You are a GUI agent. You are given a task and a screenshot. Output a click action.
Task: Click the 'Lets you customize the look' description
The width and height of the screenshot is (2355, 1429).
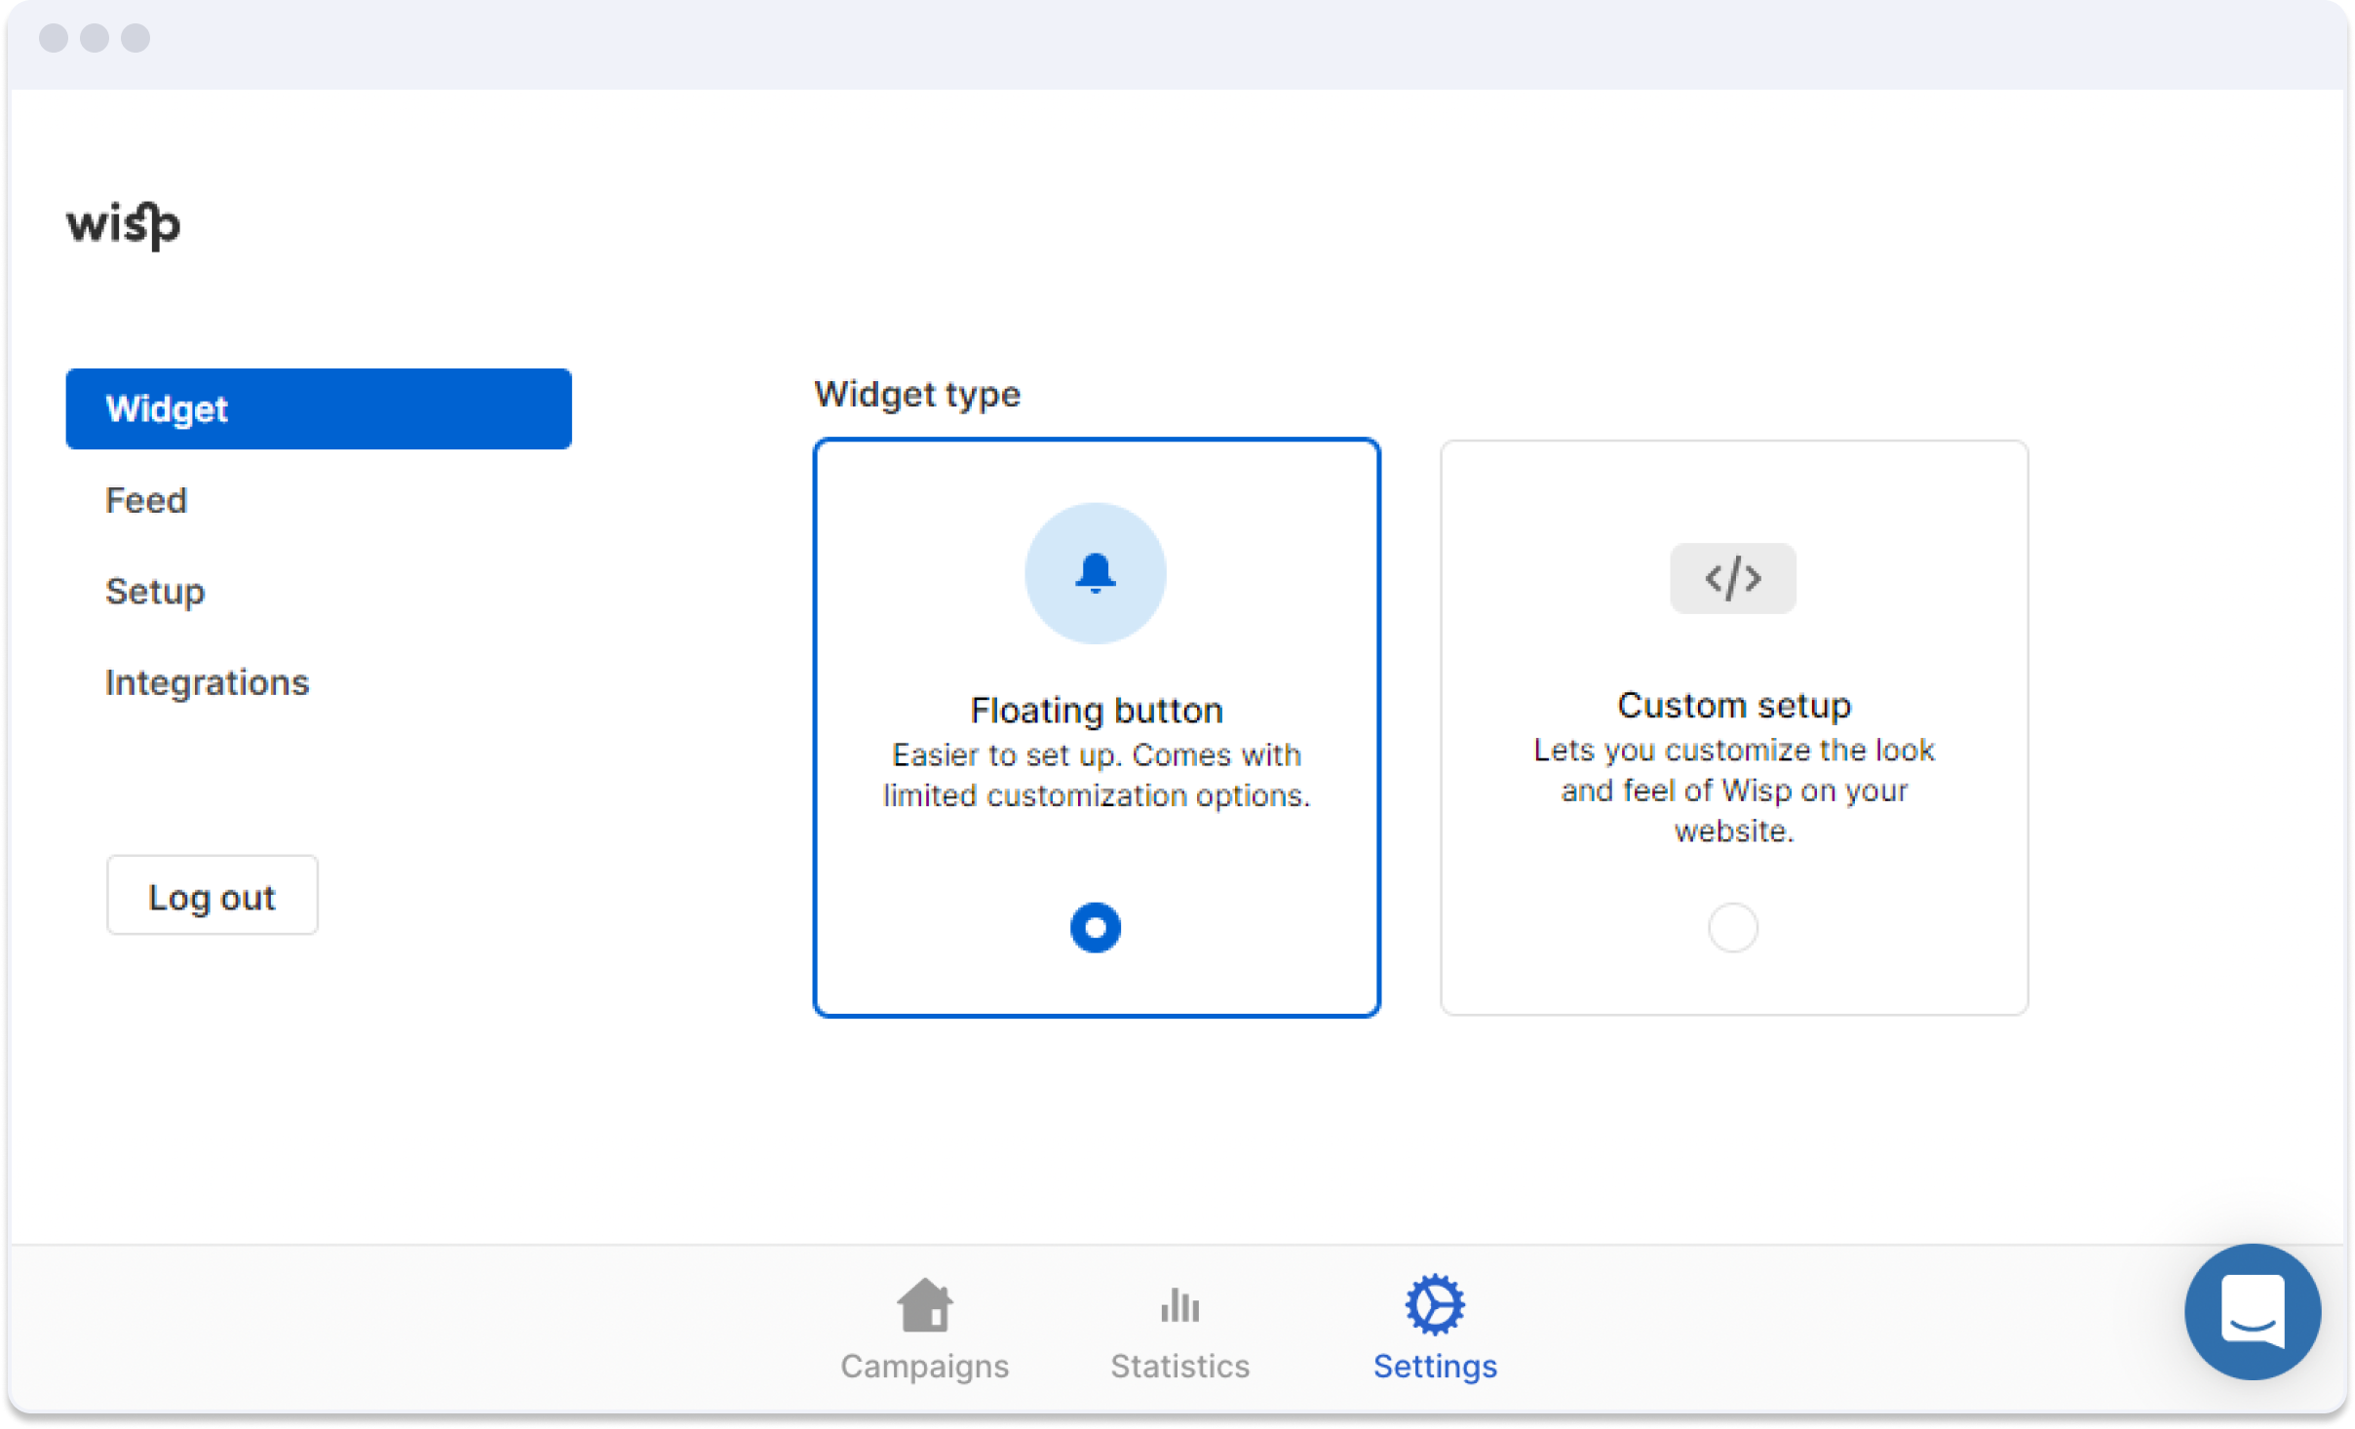click(1734, 791)
